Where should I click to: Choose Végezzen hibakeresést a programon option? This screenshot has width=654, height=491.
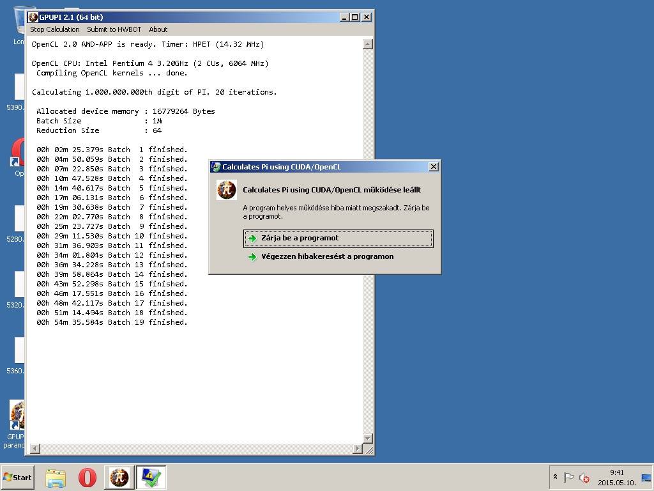328,257
